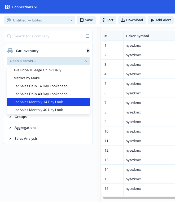Focus the Search for a company field

[48, 36]
